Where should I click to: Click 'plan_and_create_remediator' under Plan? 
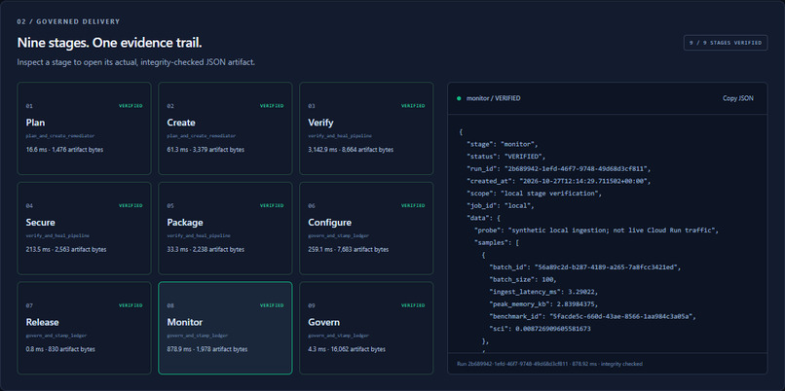coord(60,136)
